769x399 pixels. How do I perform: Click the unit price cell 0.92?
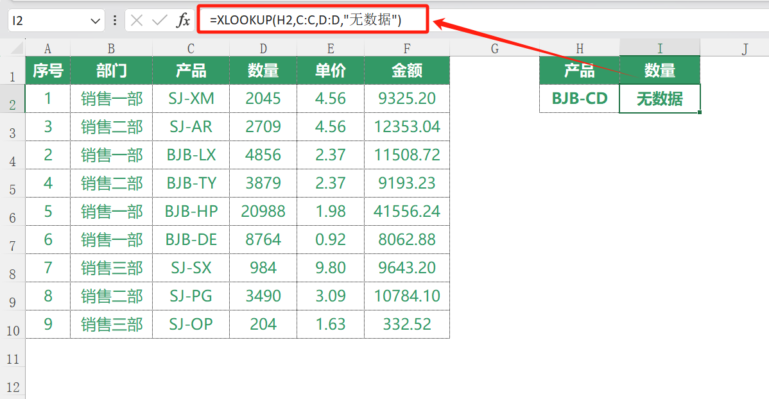[331, 240]
